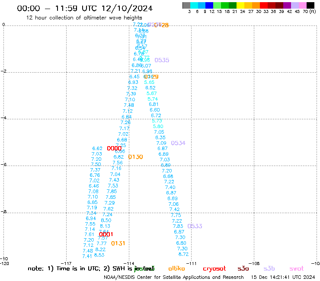
Task: Click the longitude axis label -114
Action: coord(129,263)
